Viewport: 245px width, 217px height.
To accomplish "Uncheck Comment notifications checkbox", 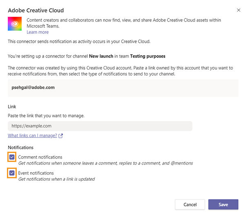I will [x=12, y=157].
